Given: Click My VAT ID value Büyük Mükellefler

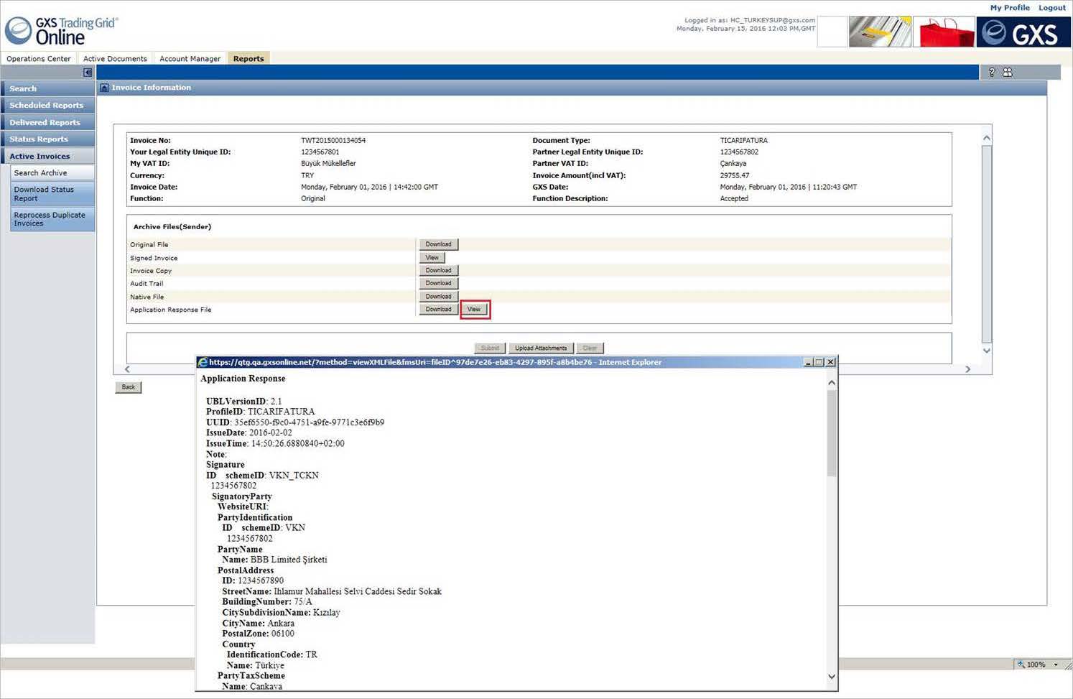Looking at the screenshot, I should point(328,164).
